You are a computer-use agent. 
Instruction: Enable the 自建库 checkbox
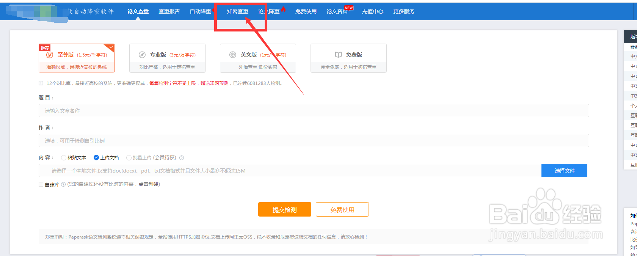[41, 184]
